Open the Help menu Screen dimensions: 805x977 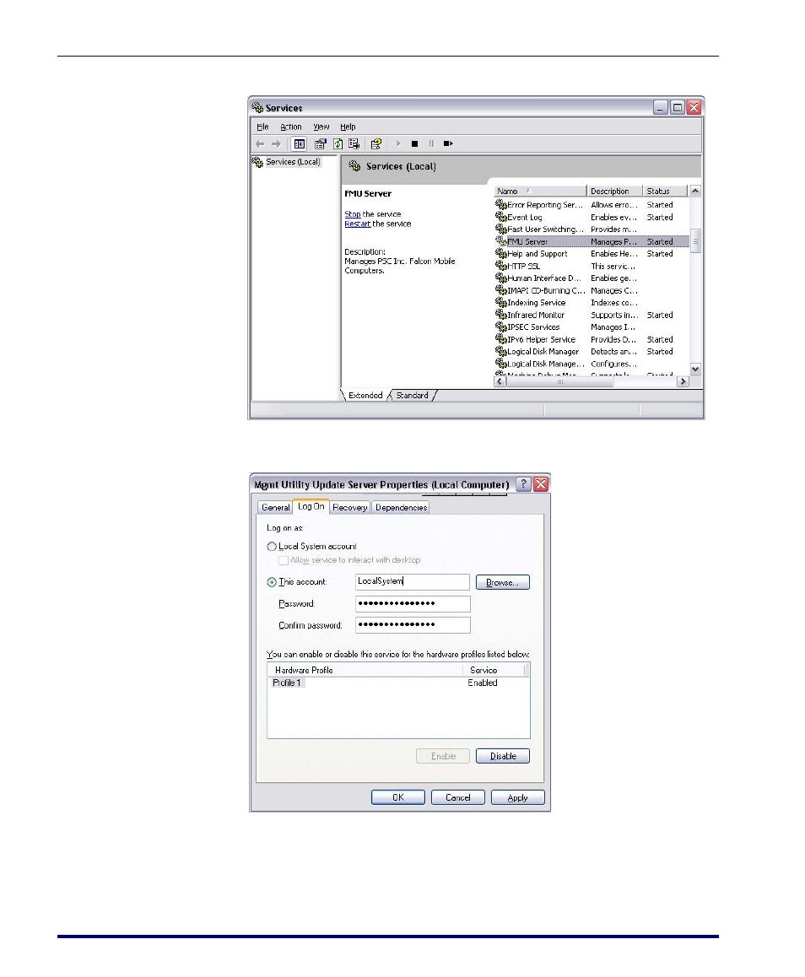[x=348, y=127]
